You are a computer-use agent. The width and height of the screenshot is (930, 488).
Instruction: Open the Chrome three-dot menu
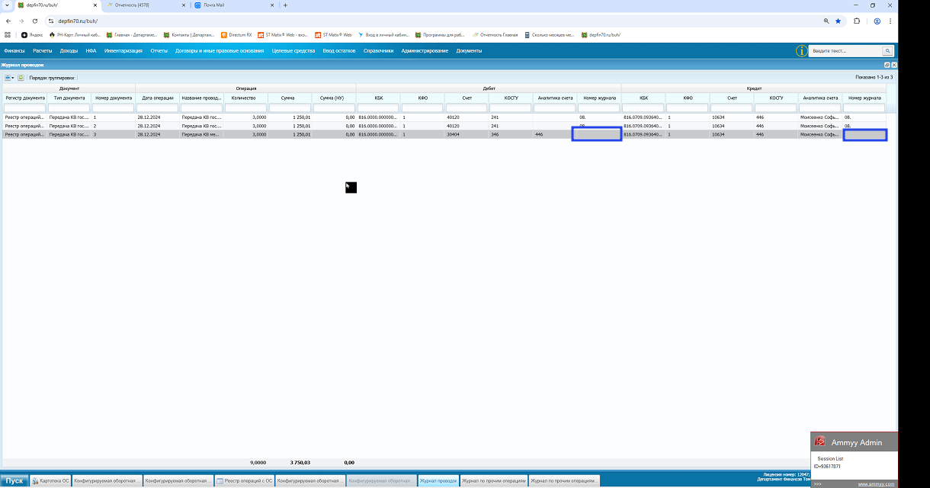[x=890, y=21]
